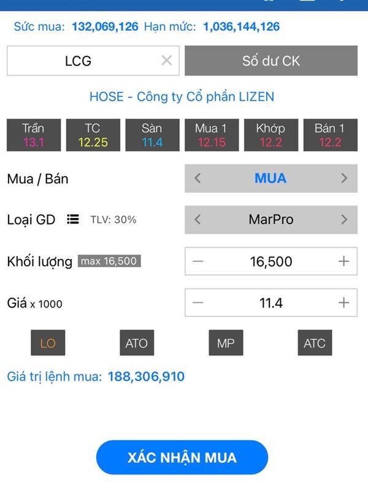Viewport: 368px width, 491px height.
Task: Pick the Trần price 13.1 tile
Action: click(x=34, y=135)
